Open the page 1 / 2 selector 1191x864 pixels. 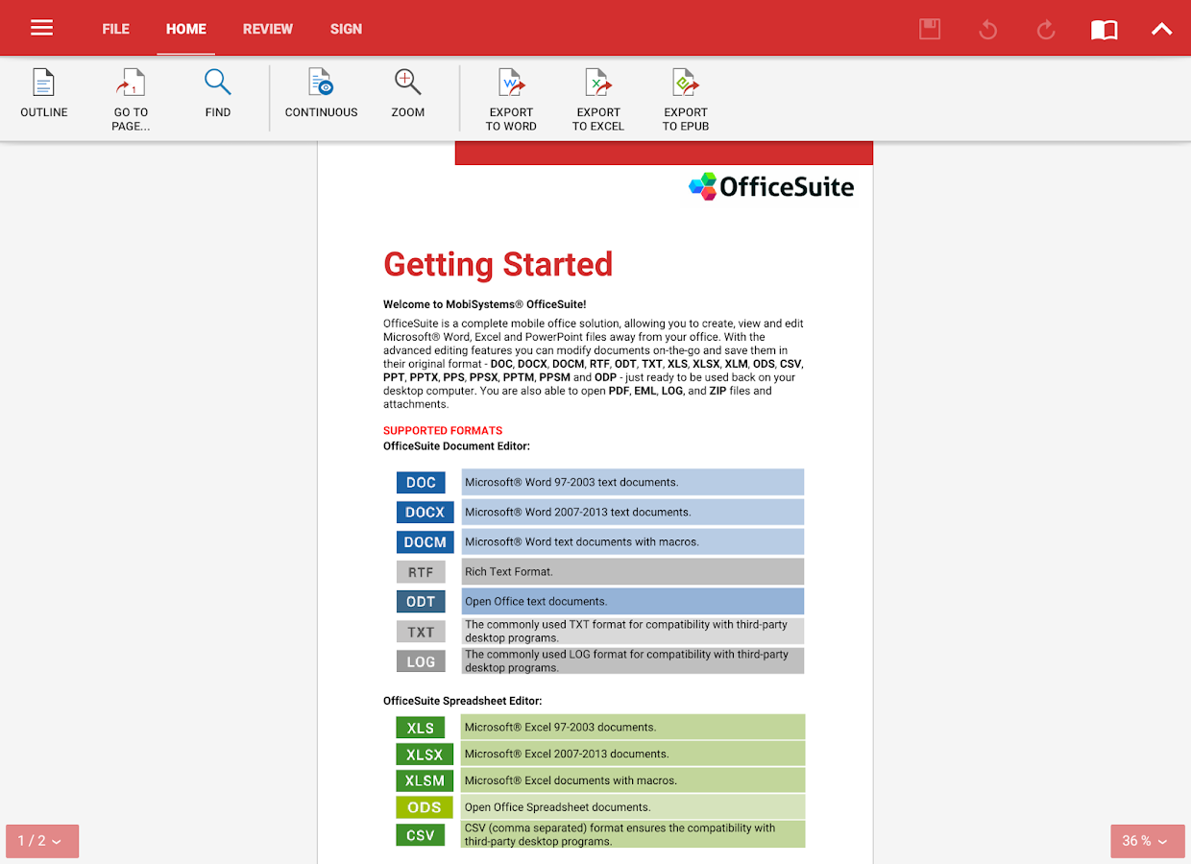pos(42,841)
